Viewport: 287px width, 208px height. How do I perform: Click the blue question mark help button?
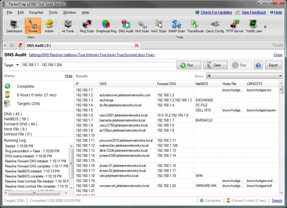pos(258,65)
